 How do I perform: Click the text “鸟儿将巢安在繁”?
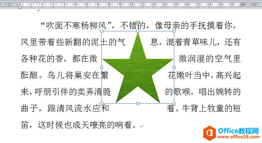pos(78,75)
